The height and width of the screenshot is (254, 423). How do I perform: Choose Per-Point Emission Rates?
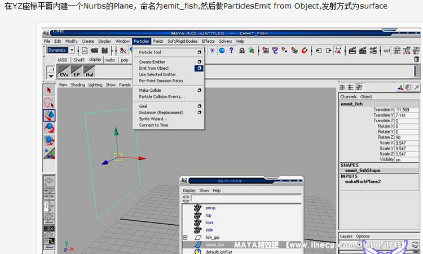[161, 81]
